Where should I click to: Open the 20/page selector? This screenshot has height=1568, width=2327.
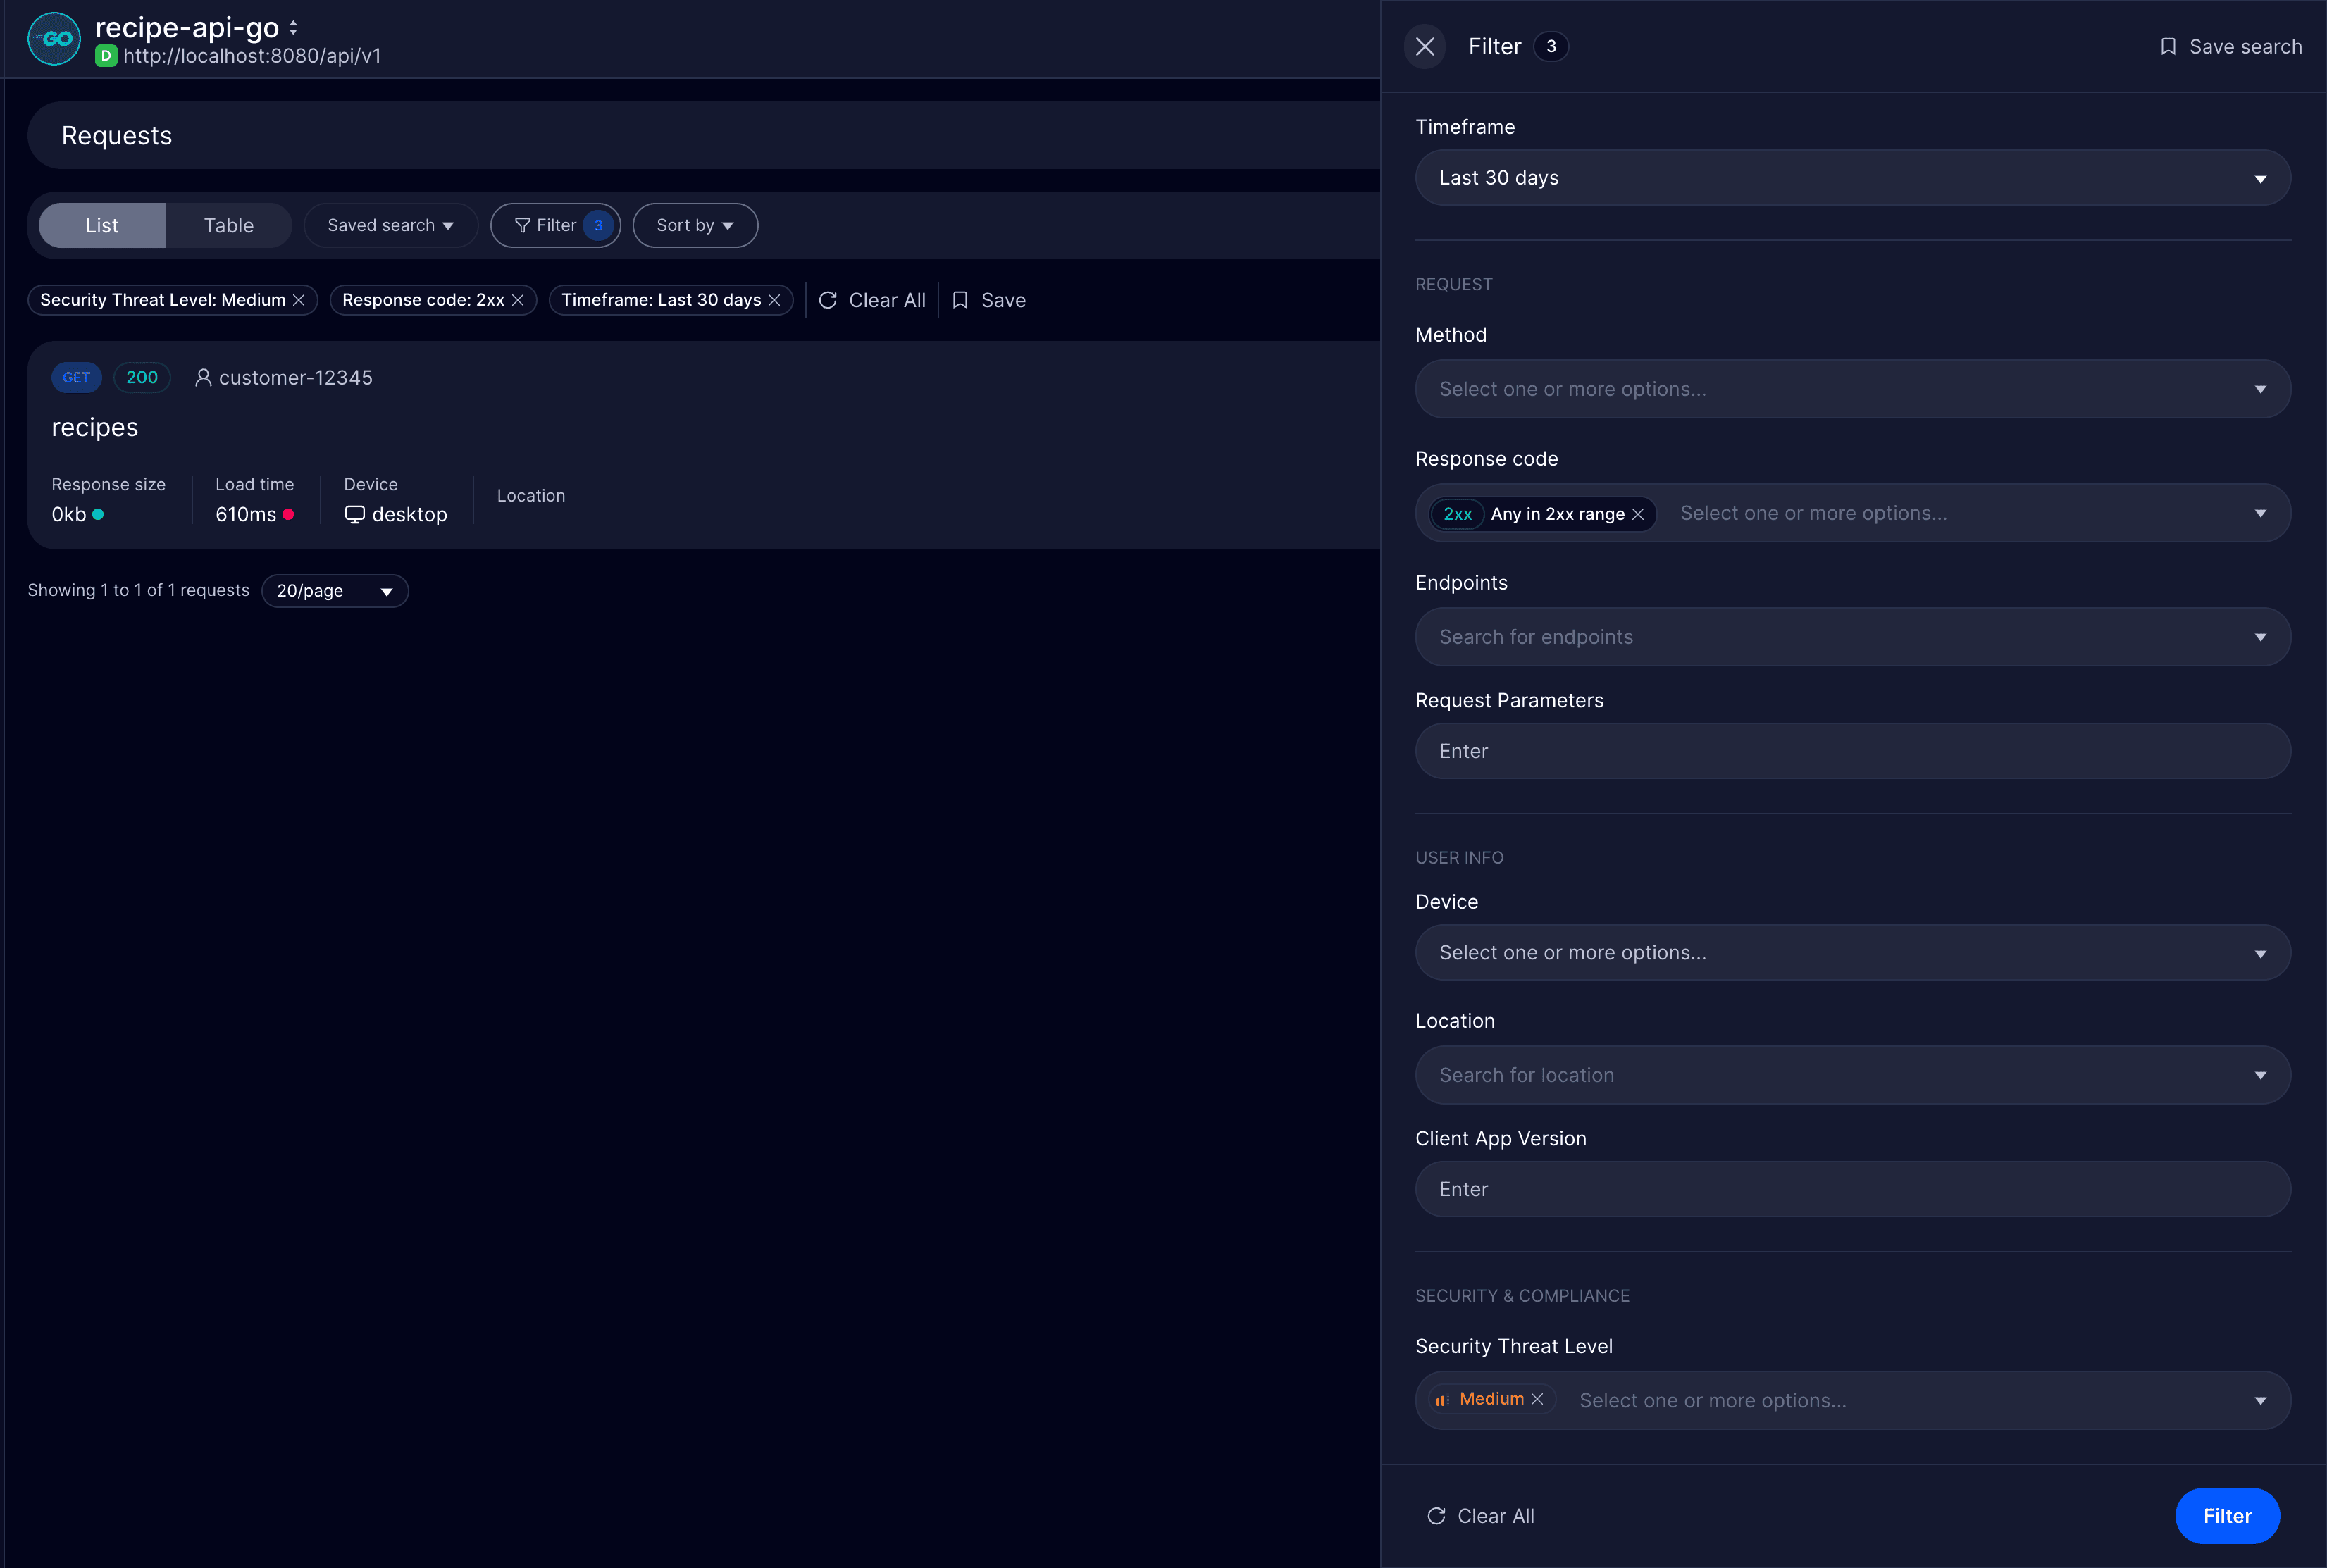(x=334, y=591)
